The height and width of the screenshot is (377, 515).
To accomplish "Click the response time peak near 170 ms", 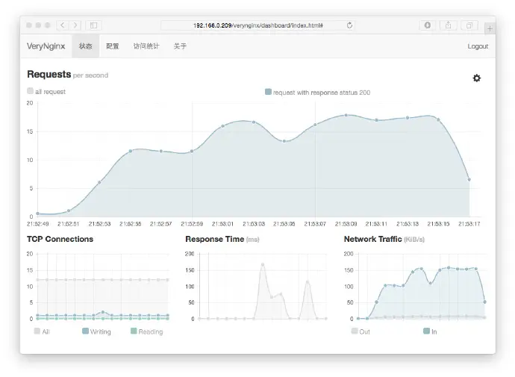I will 263,264.
